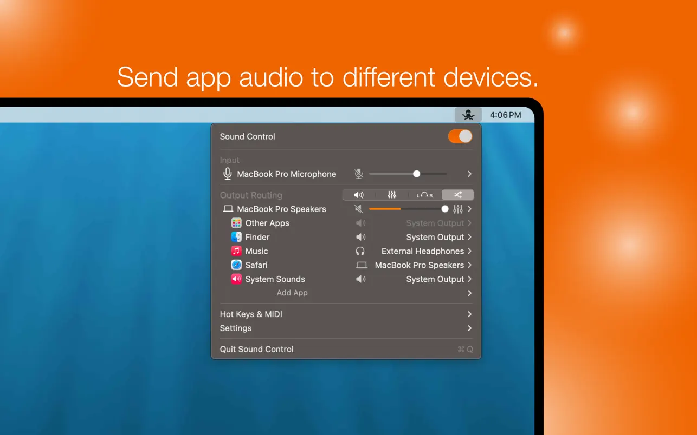Image resolution: width=697 pixels, height=435 pixels.
Task: Mute the Other Apps speaker icon
Action: point(360,223)
